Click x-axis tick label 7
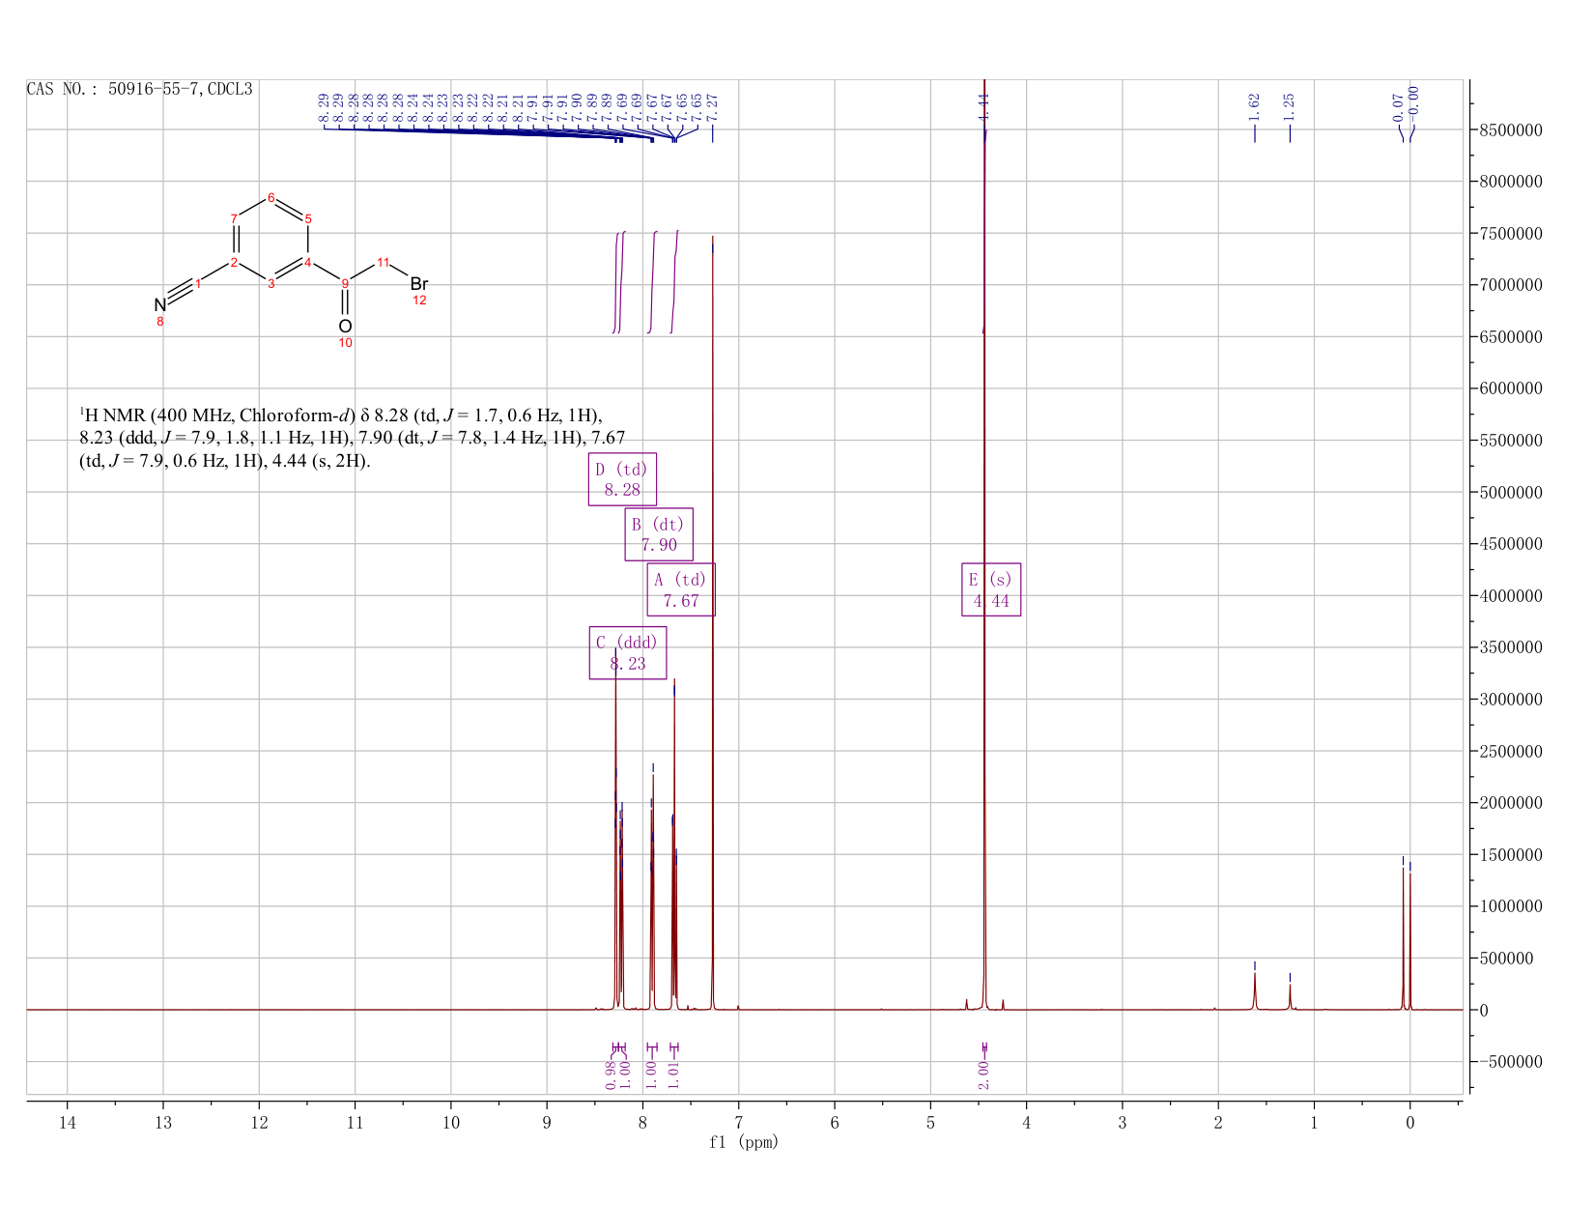 click(x=738, y=1123)
